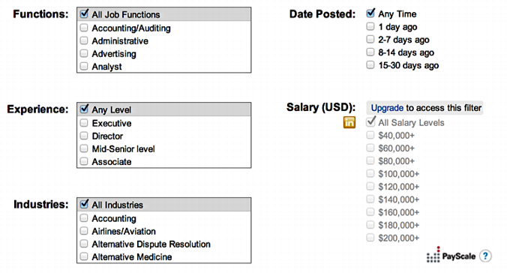Click the PayScale logo
This screenshot has width=507, height=273.
point(451,254)
